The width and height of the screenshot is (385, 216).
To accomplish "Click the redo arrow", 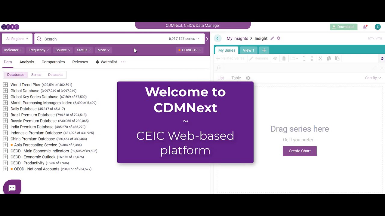I will pyautogui.click(x=379, y=38).
